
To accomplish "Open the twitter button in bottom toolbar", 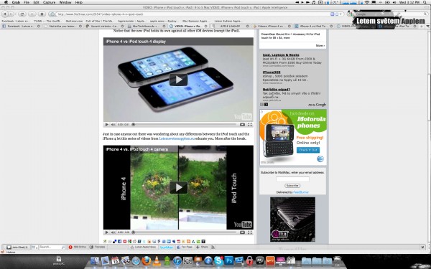I will tap(167, 247).
